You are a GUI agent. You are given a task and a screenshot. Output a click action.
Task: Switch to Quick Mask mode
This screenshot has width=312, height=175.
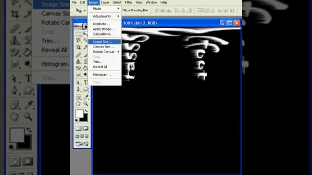coord(85,128)
